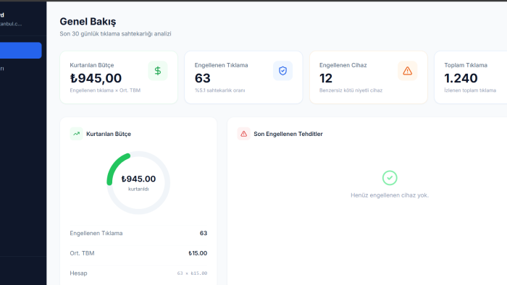
Task: Click the 'kurtarıldı' label in the donut
Action: [x=138, y=189]
